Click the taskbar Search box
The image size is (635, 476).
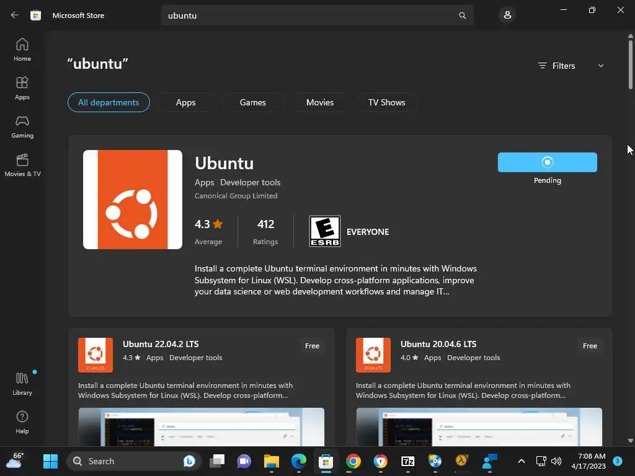pyautogui.click(x=134, y=461)
